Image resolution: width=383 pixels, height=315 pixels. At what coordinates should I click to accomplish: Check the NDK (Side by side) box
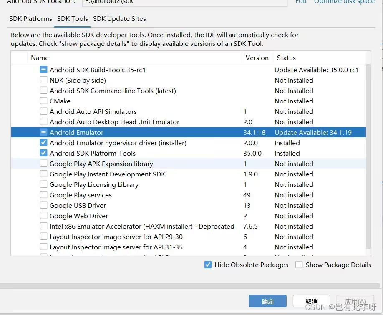pyautogui.click(x=43, y=80)
